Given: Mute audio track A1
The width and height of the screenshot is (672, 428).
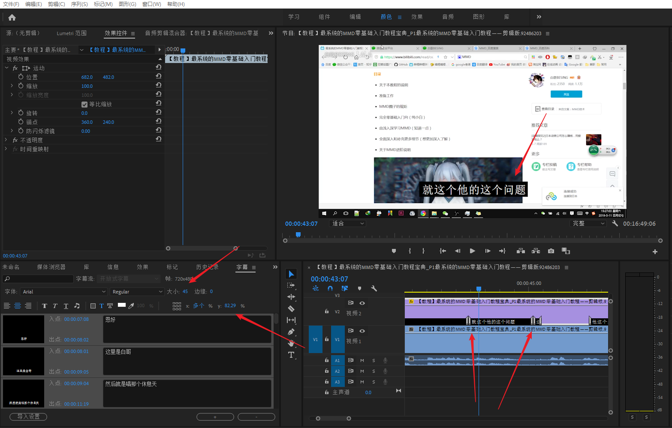Looking at the screenshot, I should pos(362,360).
